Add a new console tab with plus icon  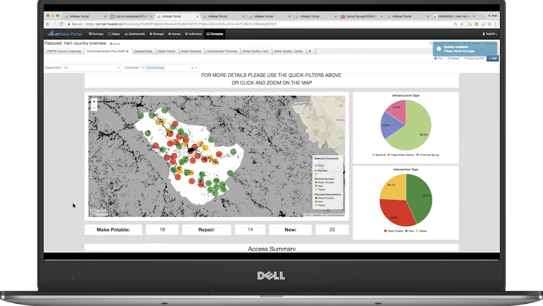(x=310, y=51)
